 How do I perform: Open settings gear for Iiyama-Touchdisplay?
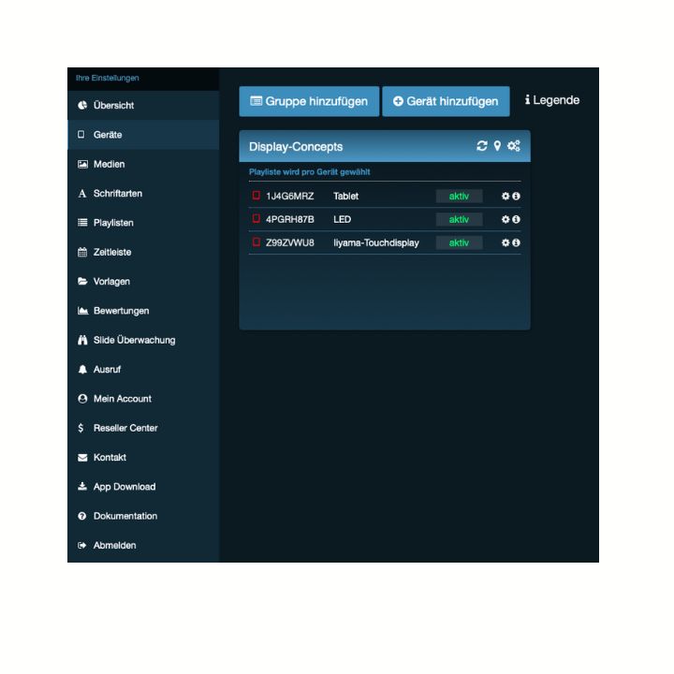click(505, 242)
